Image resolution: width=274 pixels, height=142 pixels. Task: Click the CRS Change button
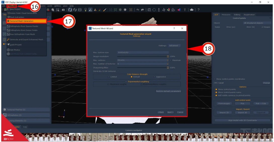266,83
